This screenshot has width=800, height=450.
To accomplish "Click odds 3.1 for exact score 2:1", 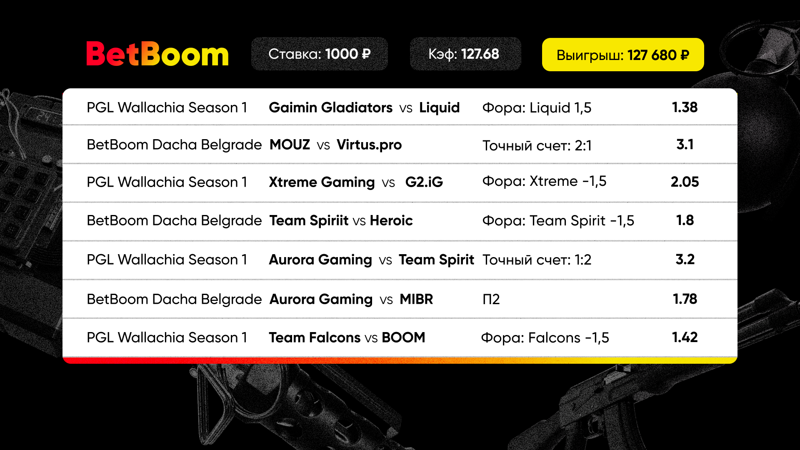I will coord(685,145).
